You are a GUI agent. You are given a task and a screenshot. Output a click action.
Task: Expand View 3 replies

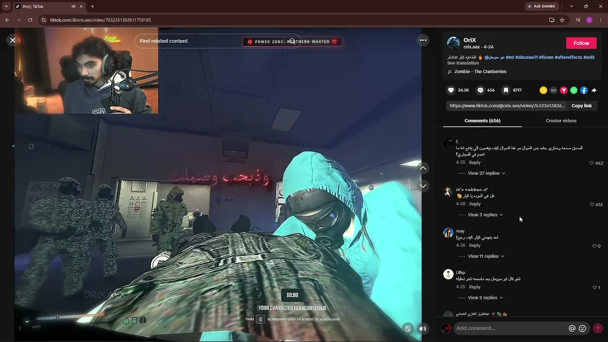[x=485, y=215]
